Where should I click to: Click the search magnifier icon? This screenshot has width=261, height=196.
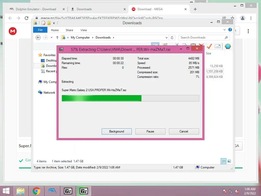point(226,38)
